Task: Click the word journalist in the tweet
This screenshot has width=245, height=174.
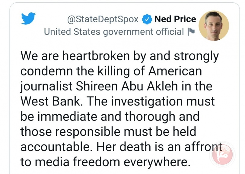Action: click(x=46, y=87)
